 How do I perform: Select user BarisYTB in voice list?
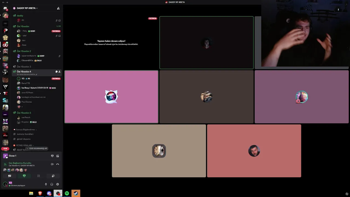coord(26,83)
